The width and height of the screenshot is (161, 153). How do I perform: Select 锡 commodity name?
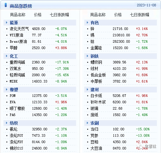[92, 35]
